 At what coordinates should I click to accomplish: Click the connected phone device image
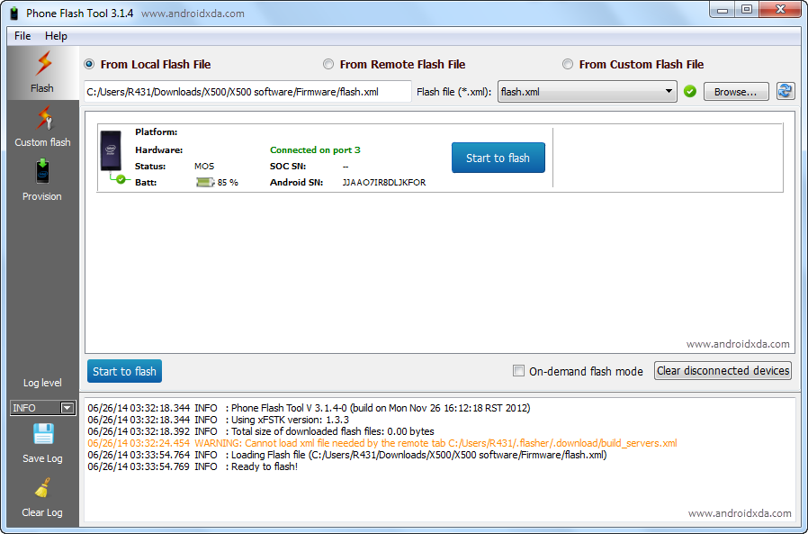pyautogui.click(x=111, y=150)
